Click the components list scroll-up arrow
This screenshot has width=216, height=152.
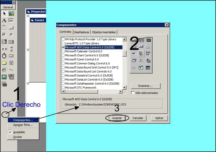[125, 39]
